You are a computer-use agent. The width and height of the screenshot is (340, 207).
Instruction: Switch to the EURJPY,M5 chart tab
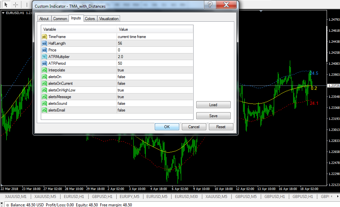pyautogui.click(x=129, y=197)
